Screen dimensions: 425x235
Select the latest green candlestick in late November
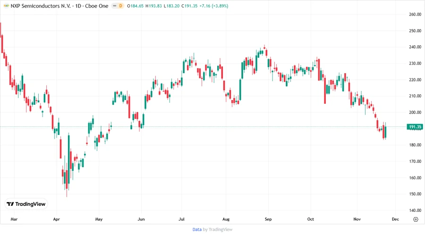385,132
